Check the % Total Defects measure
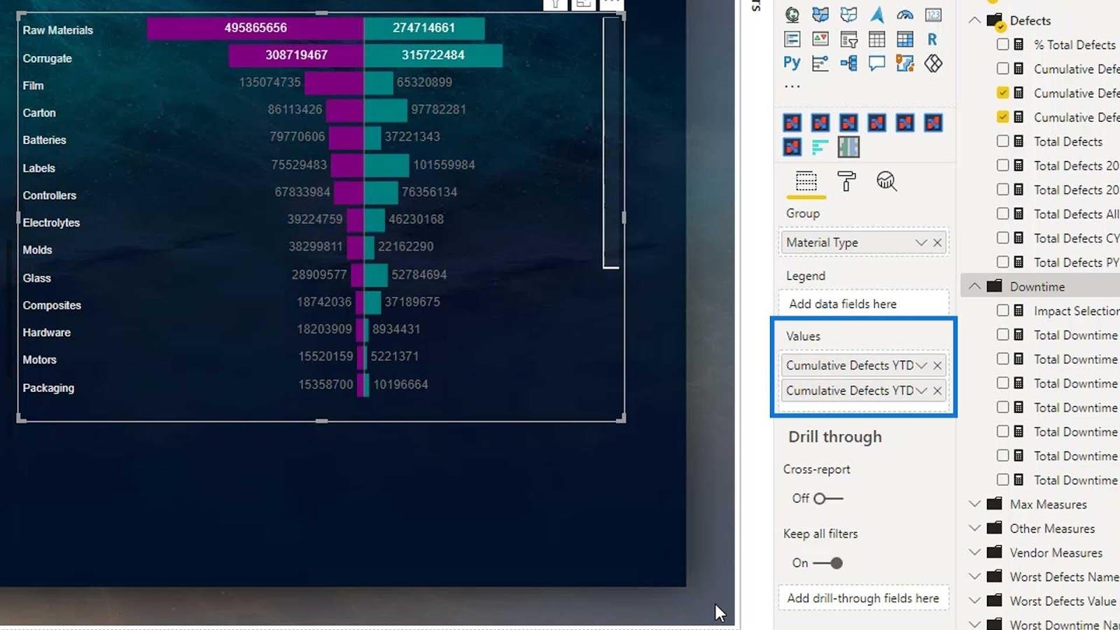The image size is (1120, 630). 1002,44
